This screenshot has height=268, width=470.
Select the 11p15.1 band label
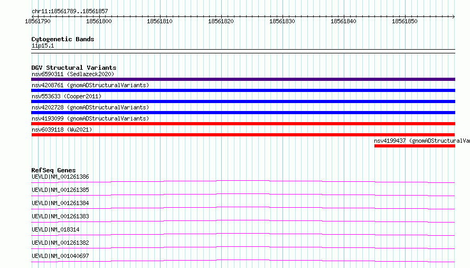(x=43, y=45)
